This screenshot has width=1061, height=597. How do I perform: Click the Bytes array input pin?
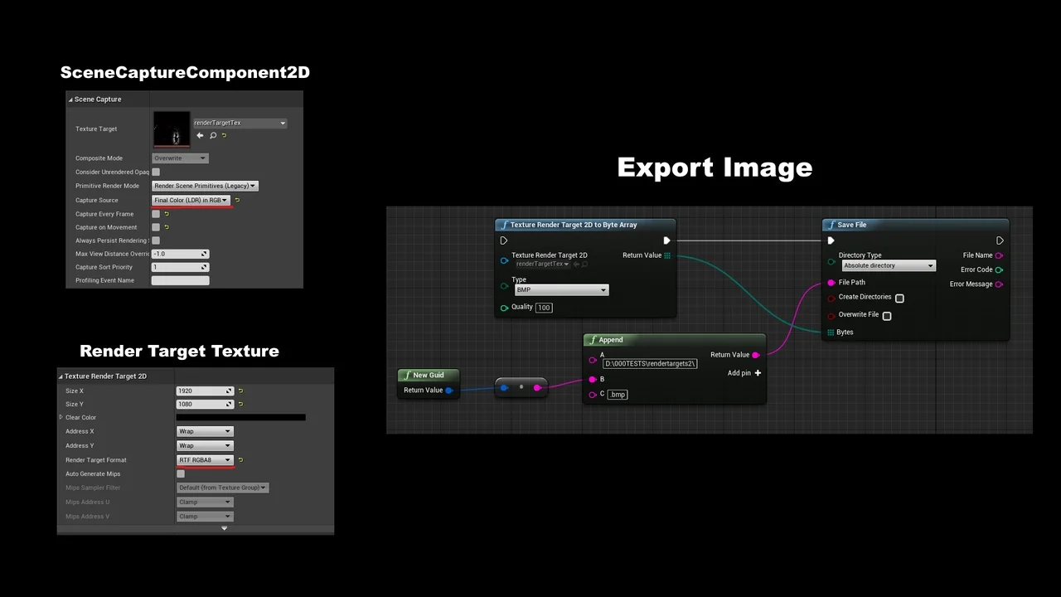click(831, 332)
